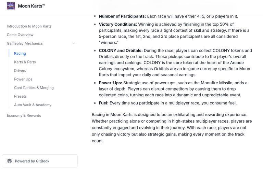This screenshot has width=263, height=169.
Task: Click the GitBook logo icon
Action: (9, 161)
